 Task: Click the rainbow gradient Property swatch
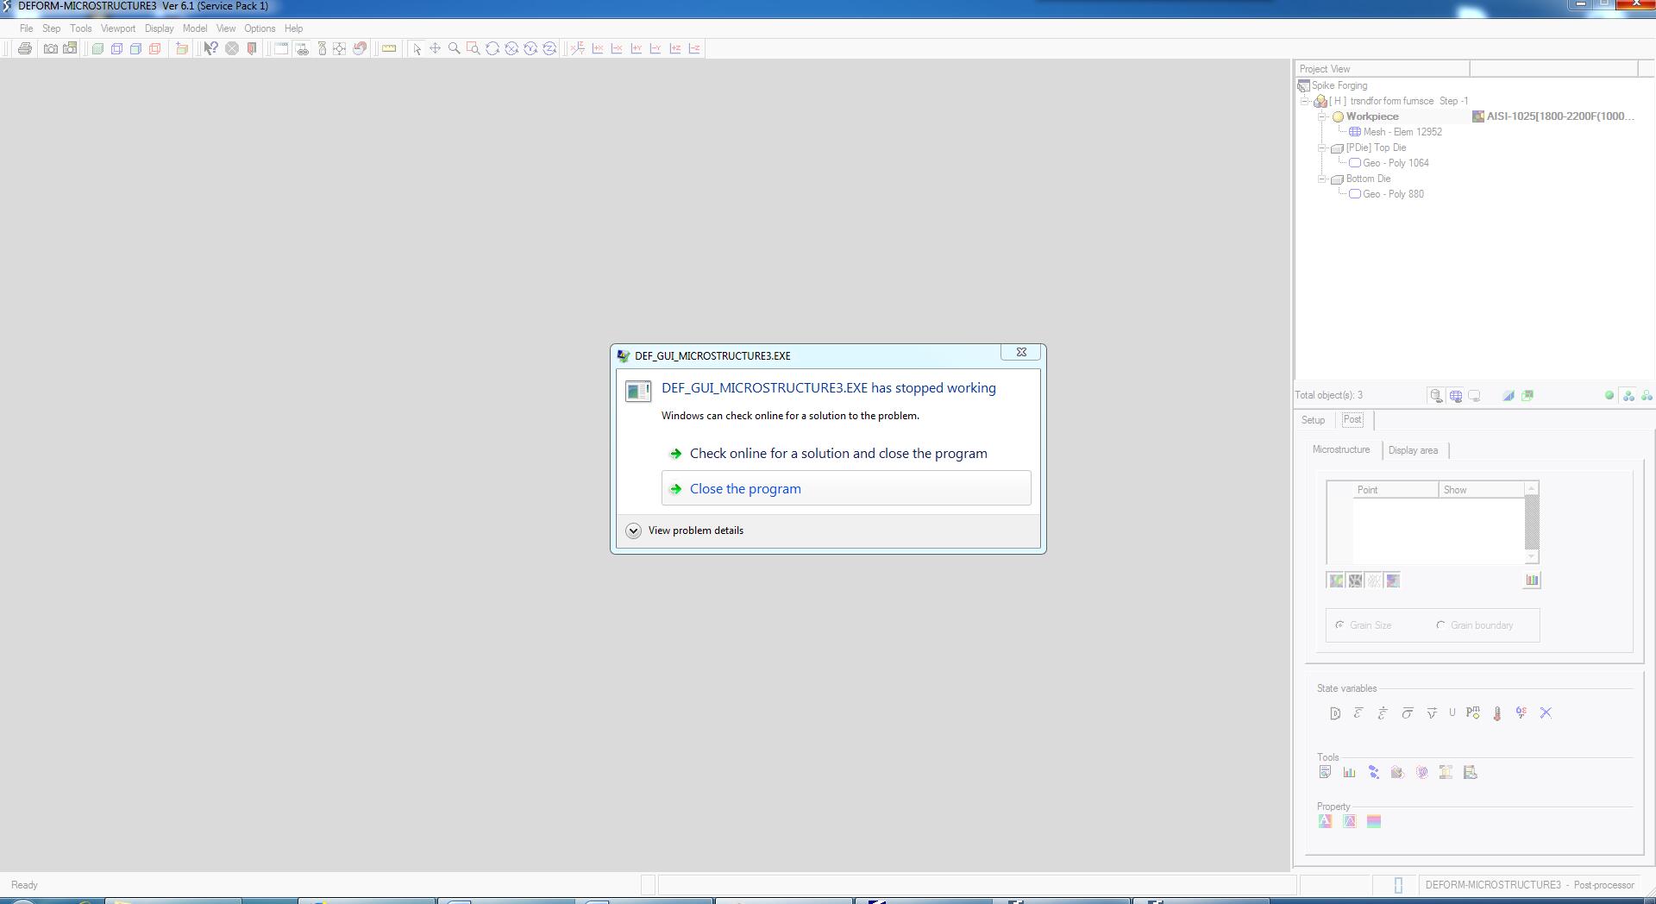(1374, 822)
